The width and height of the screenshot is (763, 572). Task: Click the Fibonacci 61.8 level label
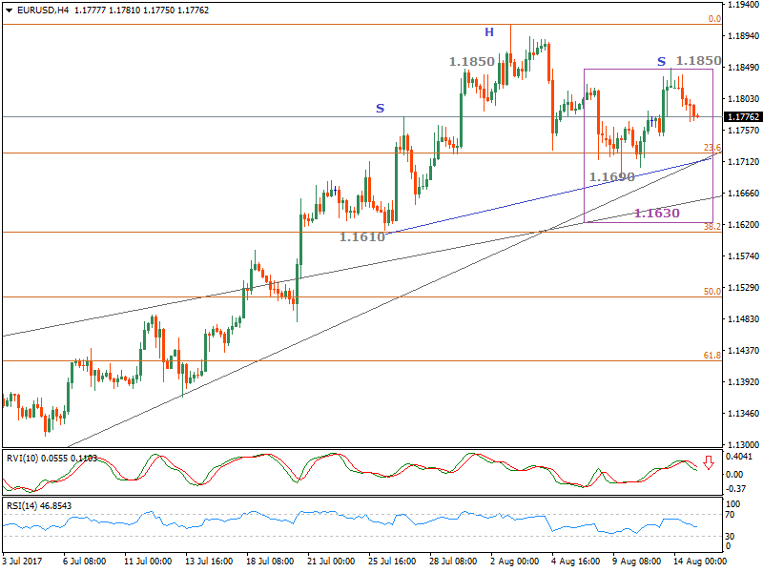click(x=712, y=356)
